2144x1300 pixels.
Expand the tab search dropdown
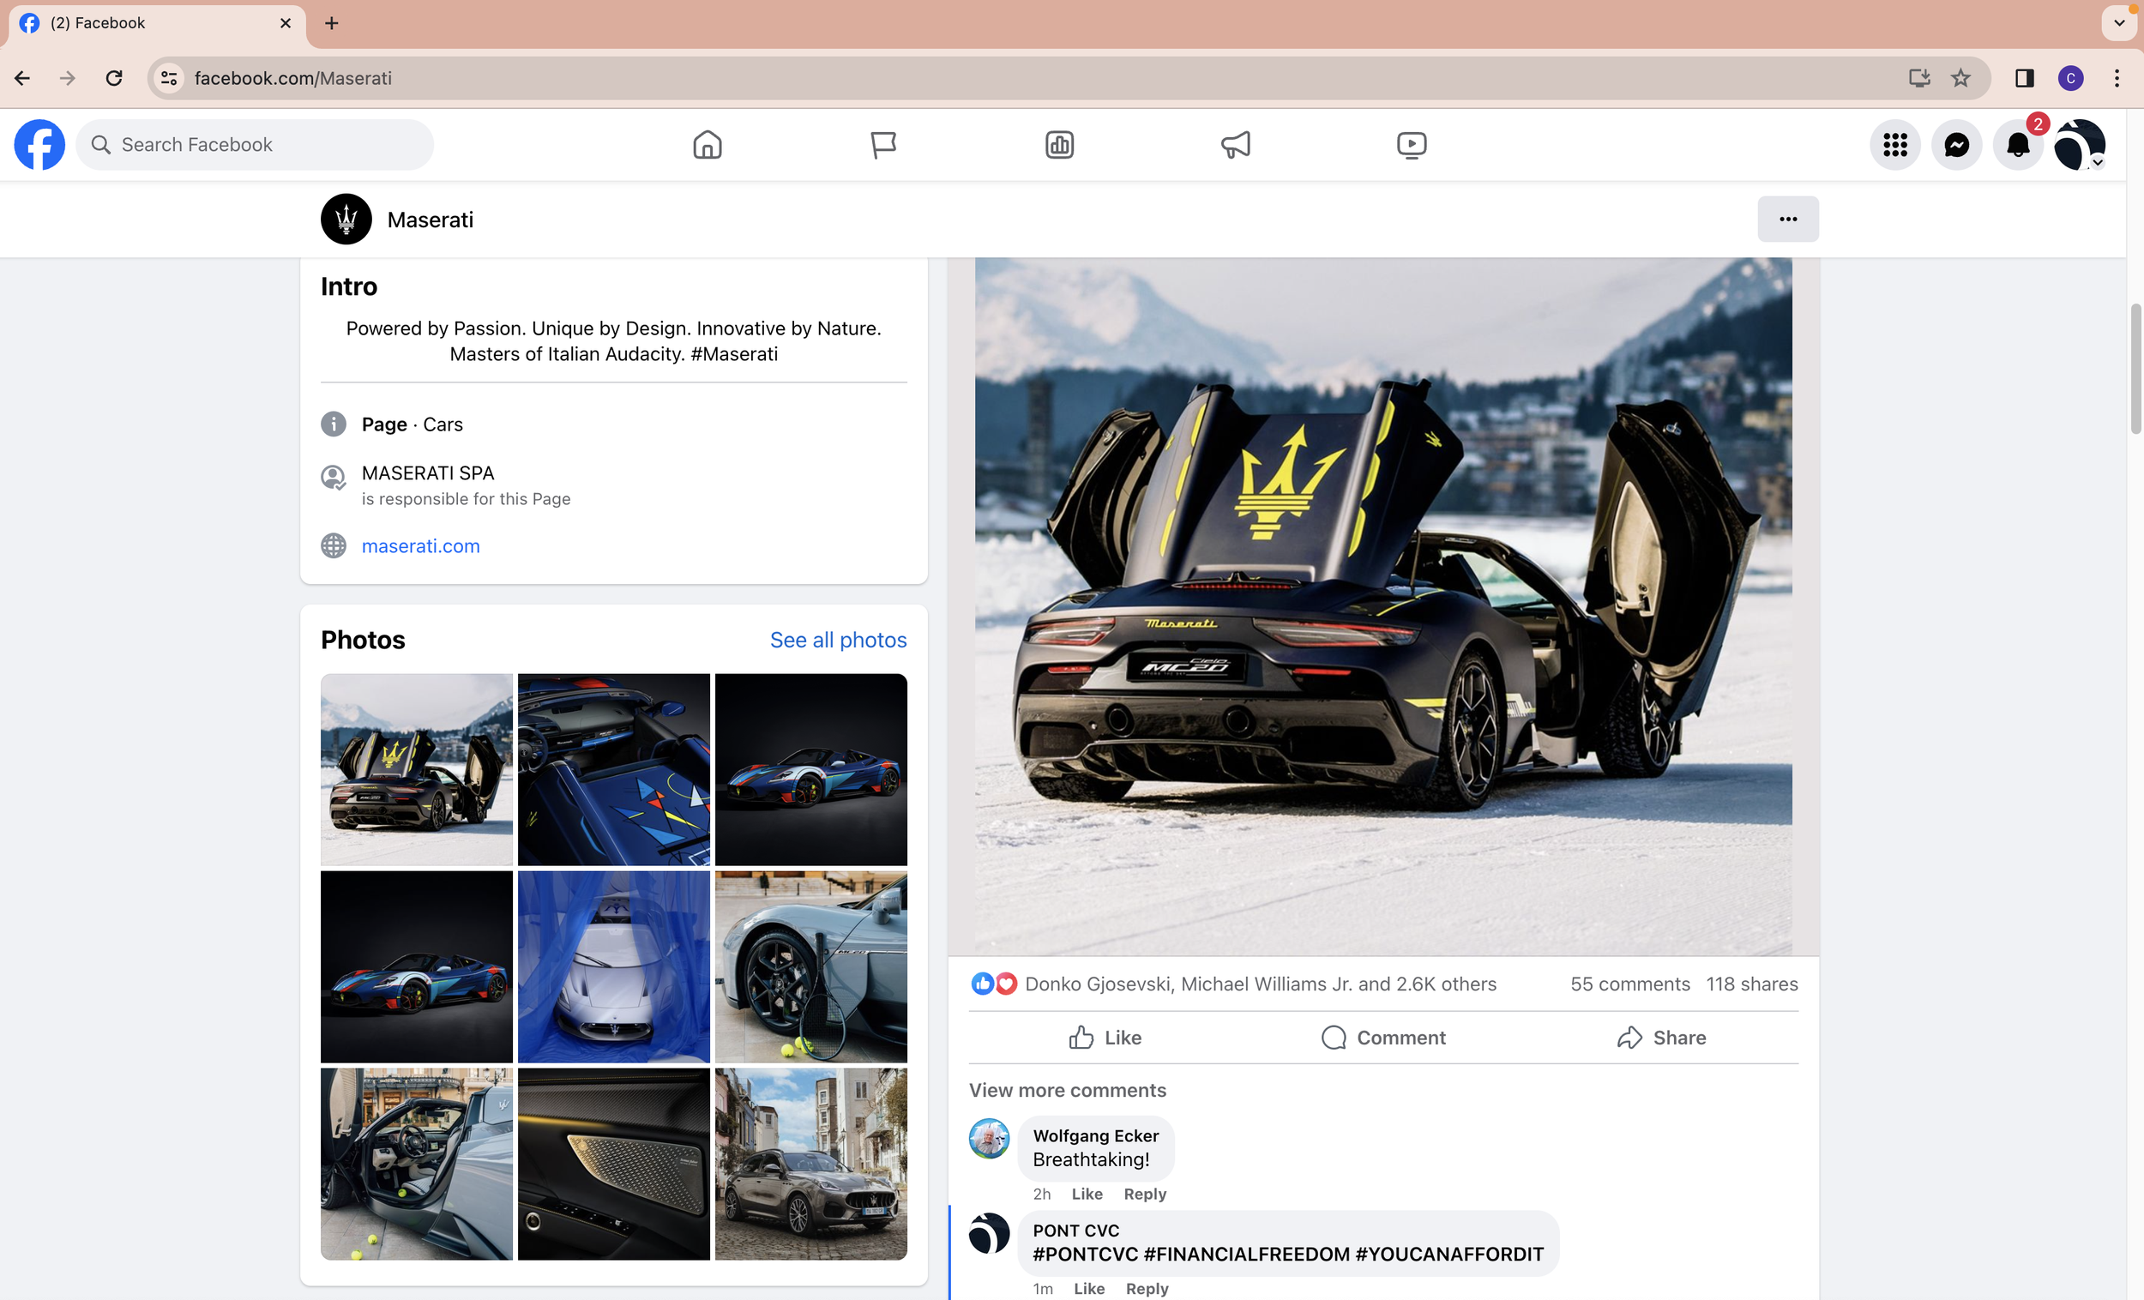2120,23
